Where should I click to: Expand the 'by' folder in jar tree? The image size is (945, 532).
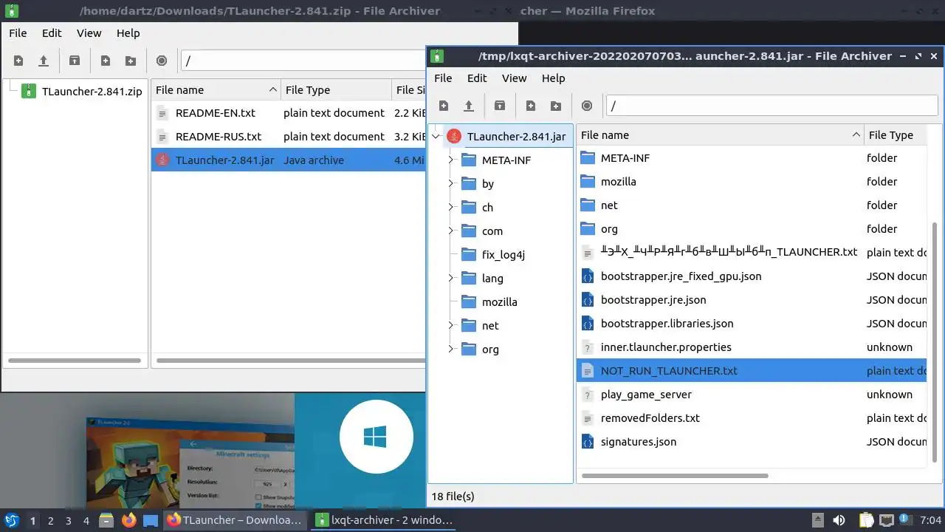450,183
